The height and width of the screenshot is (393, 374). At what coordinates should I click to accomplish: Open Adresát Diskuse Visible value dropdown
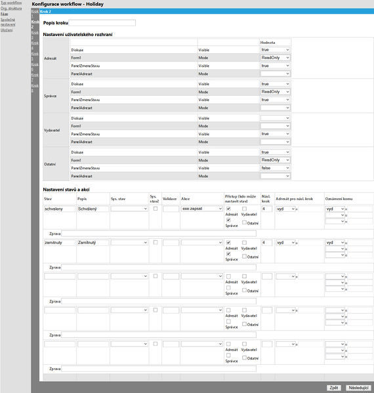(275, 50)
